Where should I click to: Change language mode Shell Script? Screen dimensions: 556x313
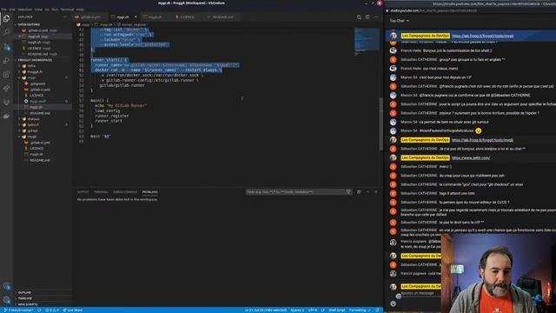coord(337,310)
